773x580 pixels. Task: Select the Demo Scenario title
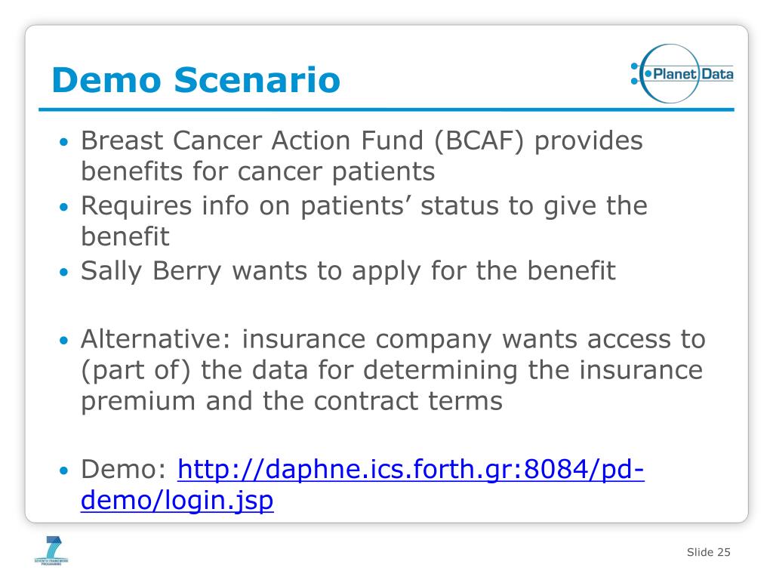[x=196, y=79]
